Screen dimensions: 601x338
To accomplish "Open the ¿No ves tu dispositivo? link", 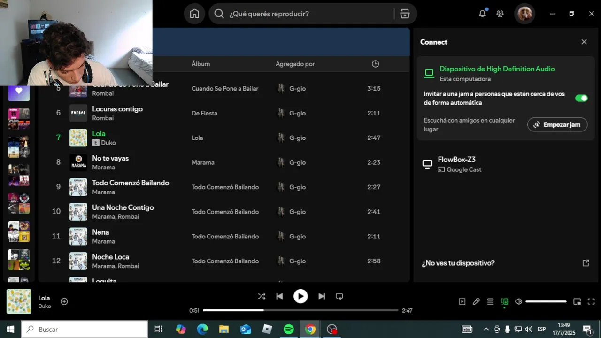I will (x=458, y=263).
